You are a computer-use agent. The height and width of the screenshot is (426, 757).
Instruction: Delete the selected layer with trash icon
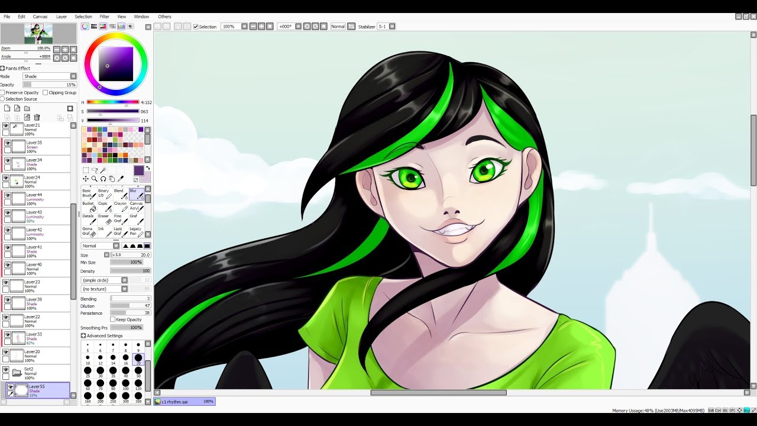(x=37, y=117)
